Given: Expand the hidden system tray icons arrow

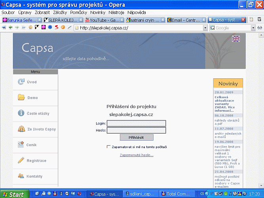Looking at the screenshot, I should 207,194.
